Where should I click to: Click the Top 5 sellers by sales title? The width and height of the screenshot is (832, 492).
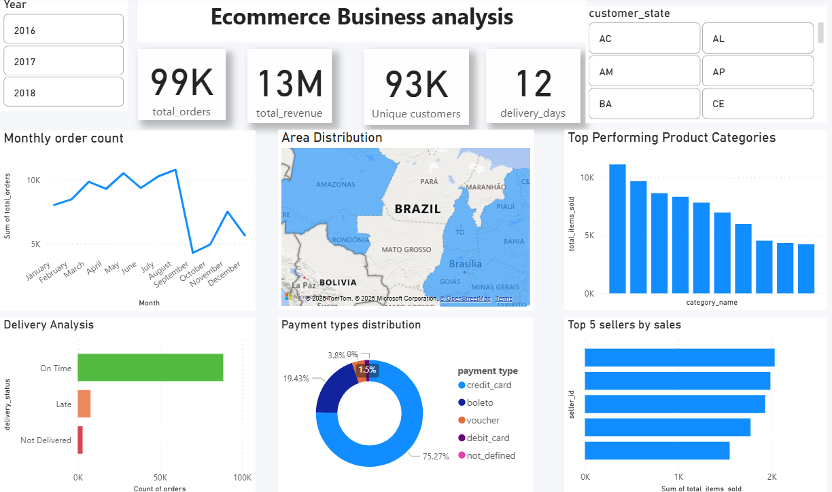click(624, 325)
